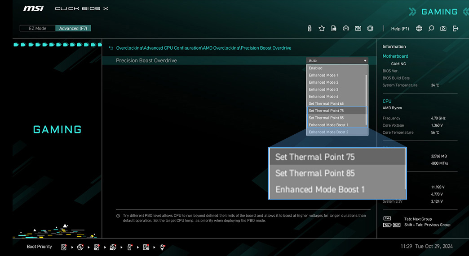Click USB CD/DVD boot priority icon
The height and width of the screenshot is (256, 469).
[x=113, y=247]
